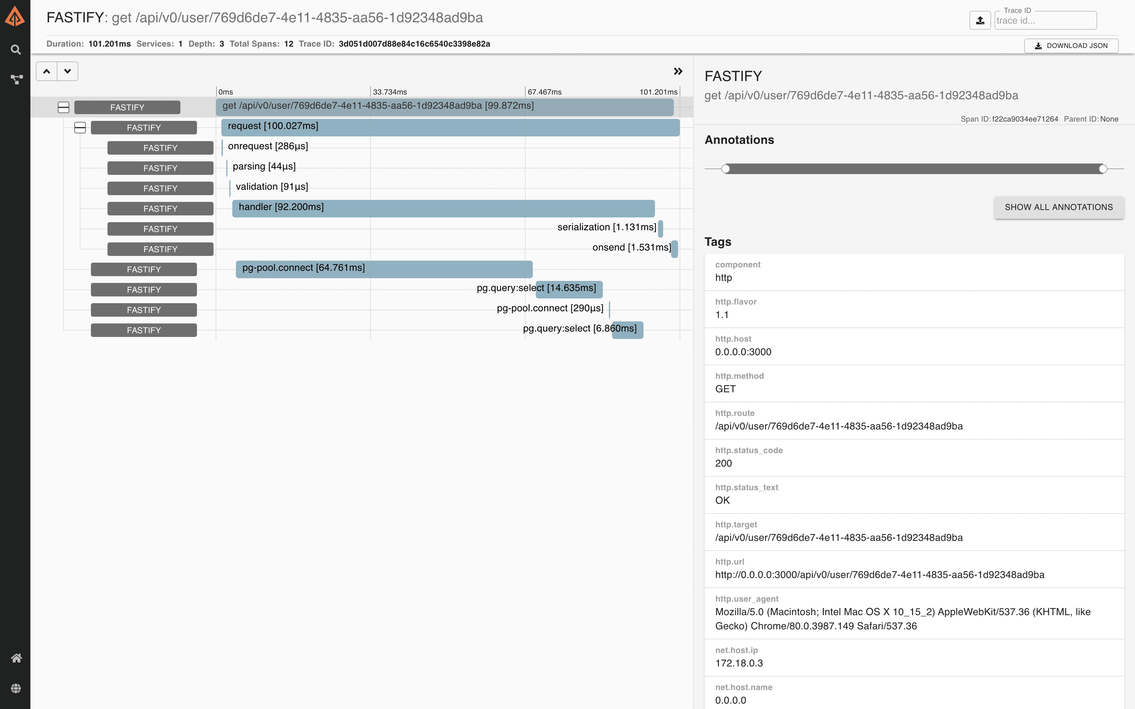Open the language globe icon

(16, 688)
